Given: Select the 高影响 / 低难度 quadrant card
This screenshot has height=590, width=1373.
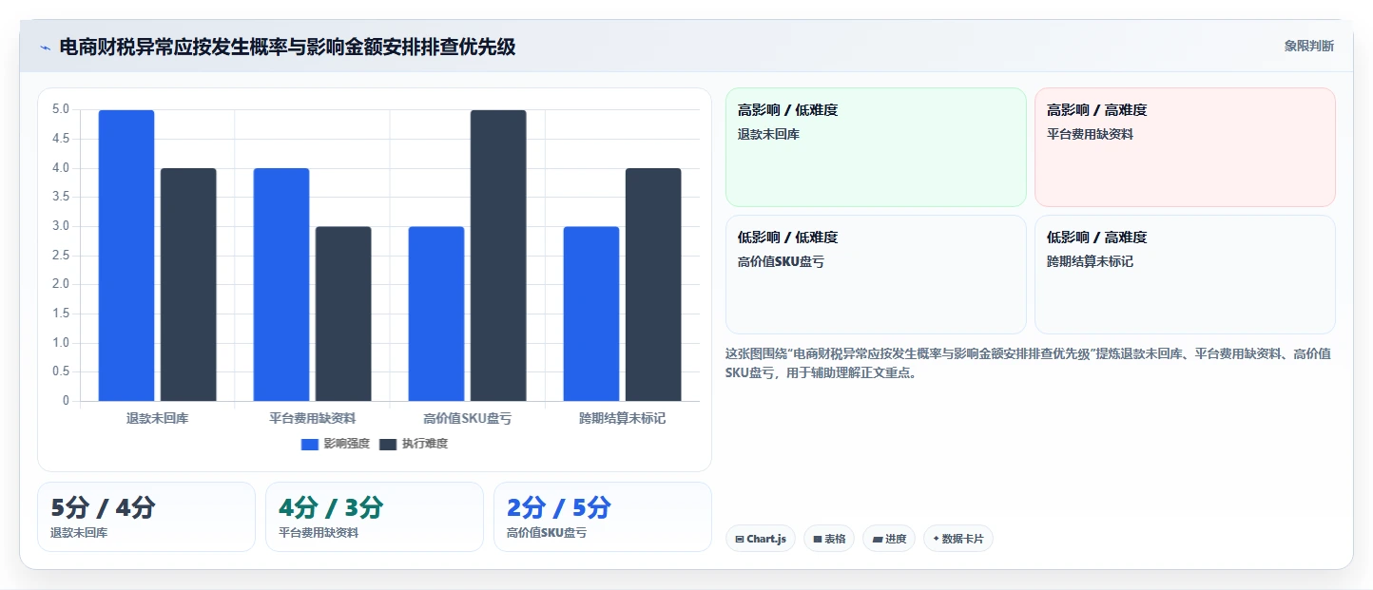Looking at the screenshot, I should pos(876,147).
